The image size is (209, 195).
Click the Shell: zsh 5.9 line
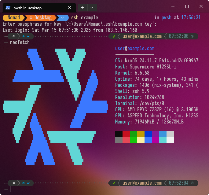point(132,91)
